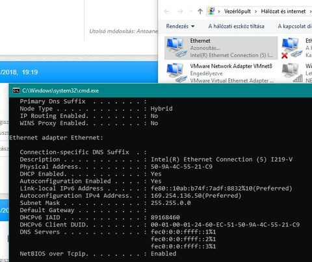Expand chevron after 'Hálózat és internet' breadcrumb
The image size is (312, 262).
coord(310,12)
